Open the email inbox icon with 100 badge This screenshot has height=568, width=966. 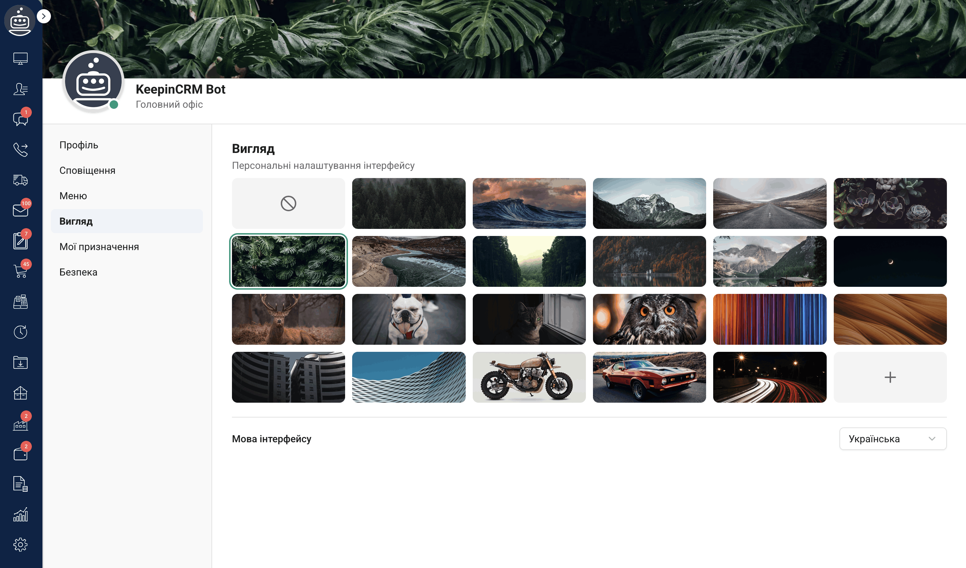coord(21,210)
